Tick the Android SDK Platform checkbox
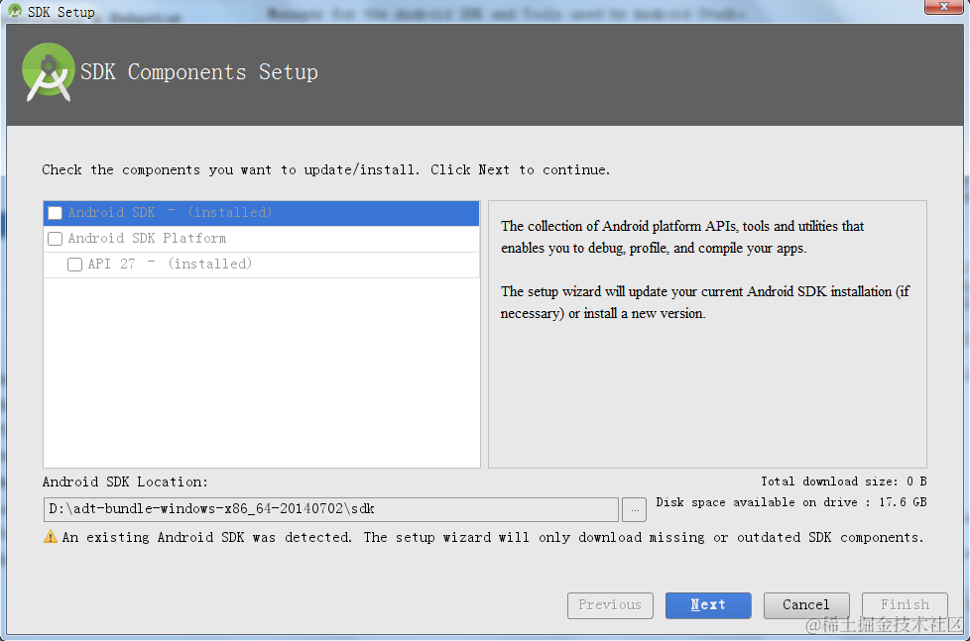Image resolution: width=970 pixels, height=641 pixels. coord(56,239)
